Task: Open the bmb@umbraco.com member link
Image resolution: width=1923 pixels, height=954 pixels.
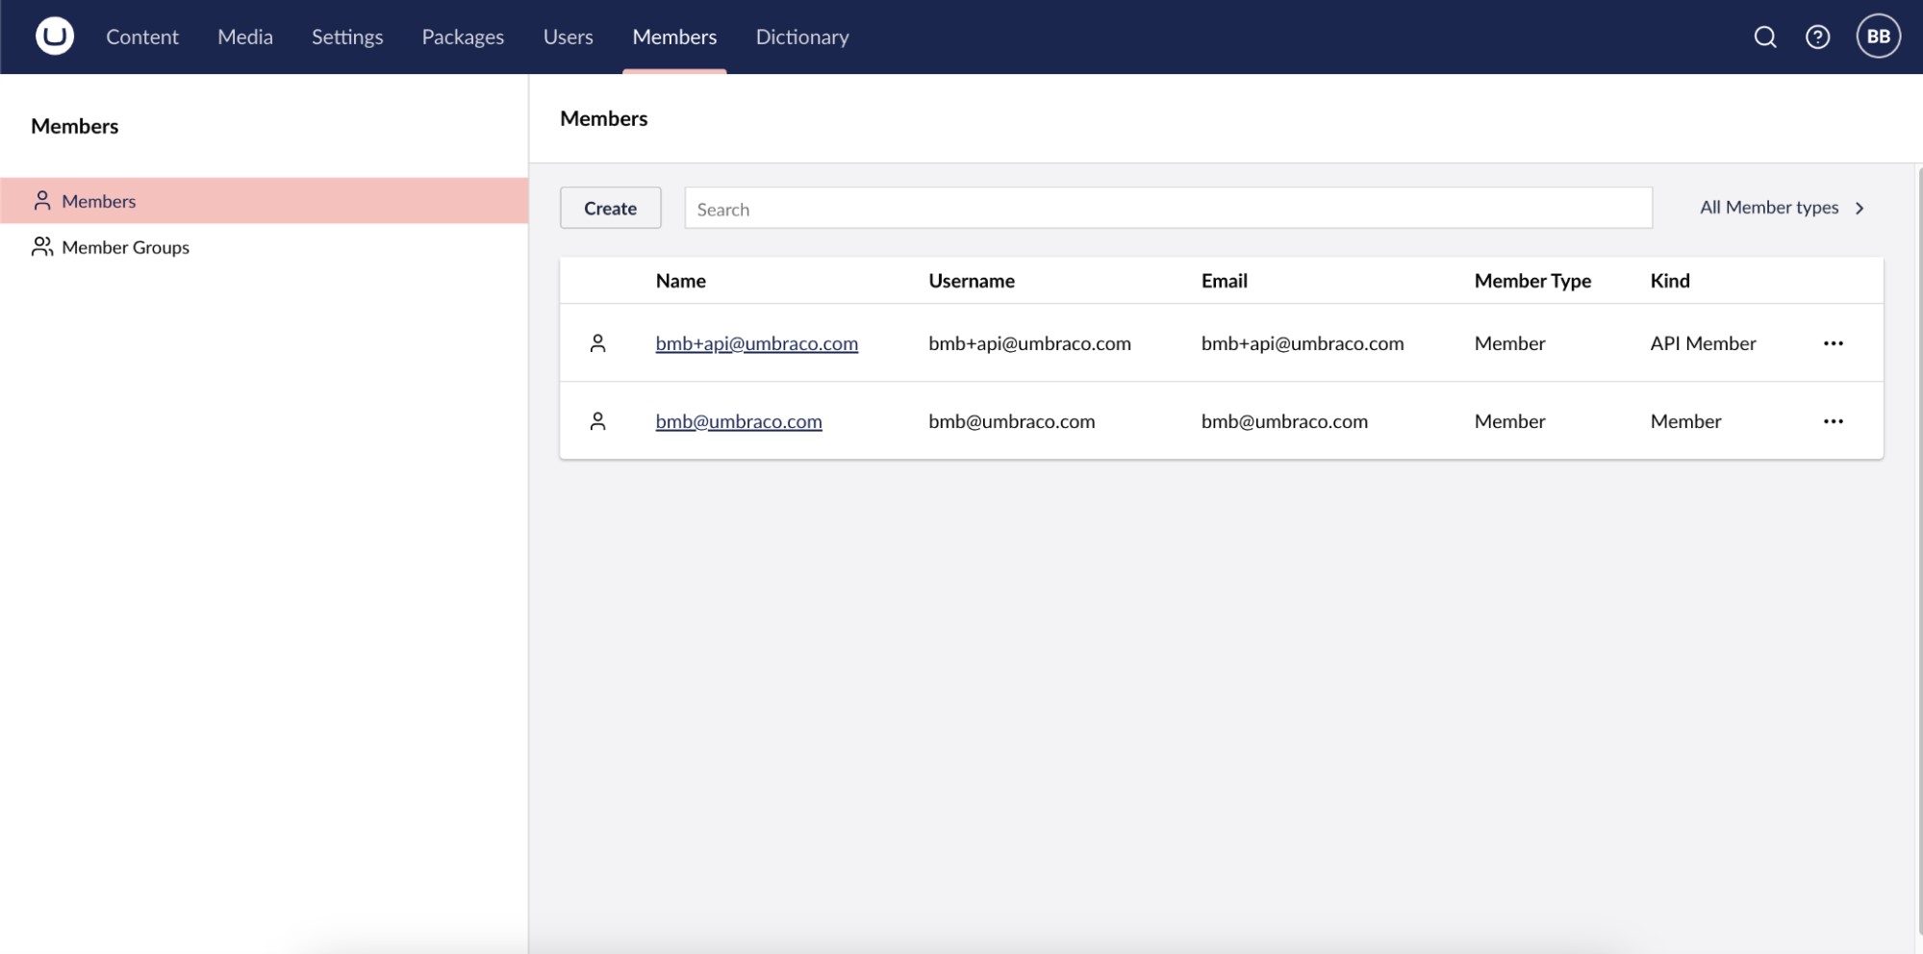Action: click(738, 420)
